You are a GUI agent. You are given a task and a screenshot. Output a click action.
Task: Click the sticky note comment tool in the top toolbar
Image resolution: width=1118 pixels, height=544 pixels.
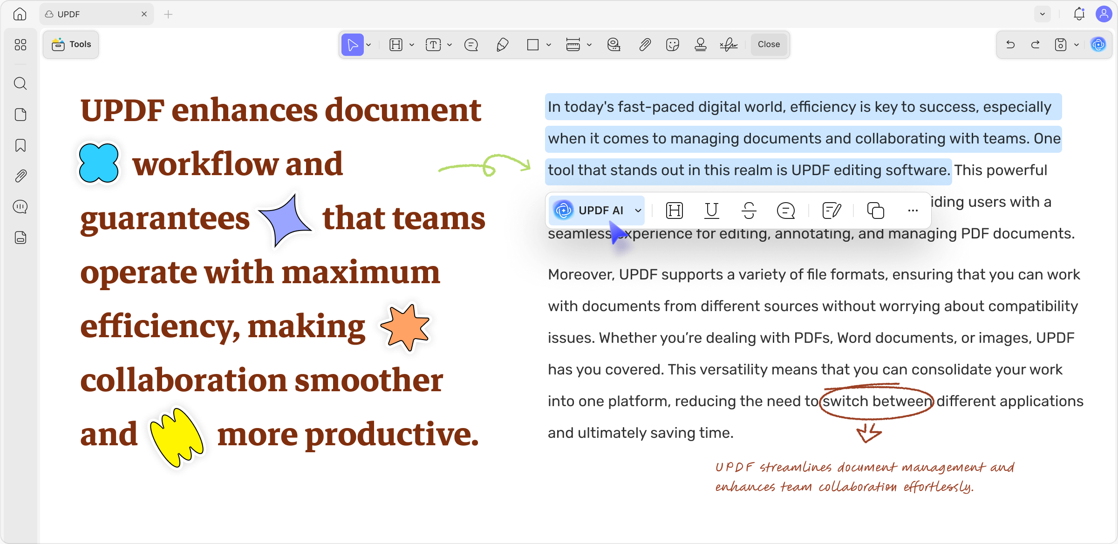point(471,45)
